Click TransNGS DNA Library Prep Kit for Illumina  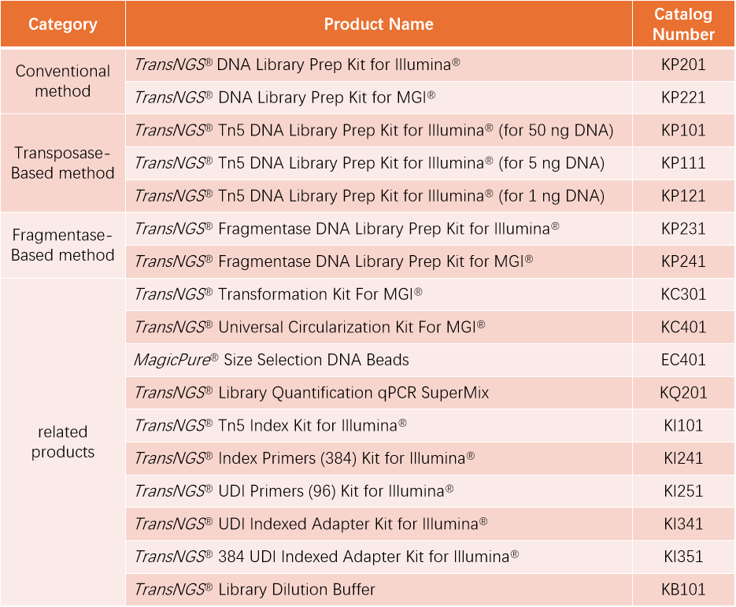(x=298, y=65)
